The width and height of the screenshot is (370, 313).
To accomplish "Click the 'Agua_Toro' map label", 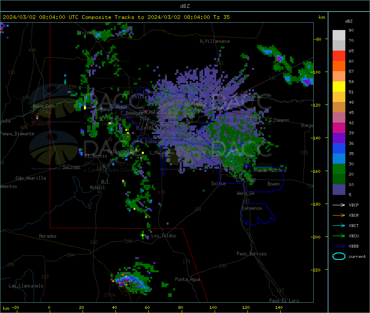I will pos(44,106).
